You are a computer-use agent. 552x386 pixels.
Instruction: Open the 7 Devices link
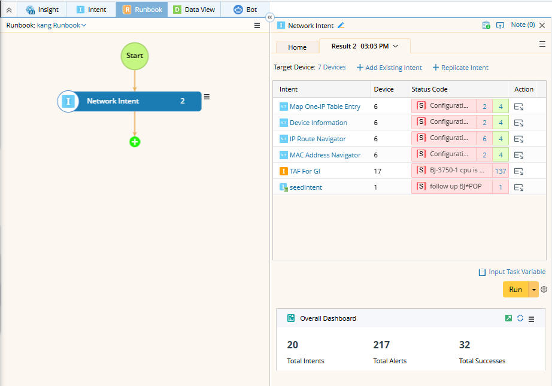tap(332, 67)
